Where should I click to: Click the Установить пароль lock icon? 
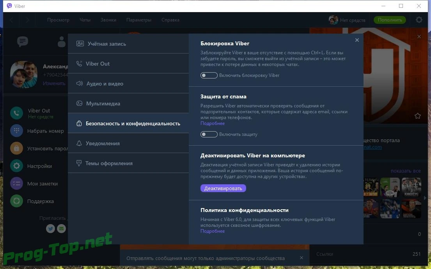16,148
